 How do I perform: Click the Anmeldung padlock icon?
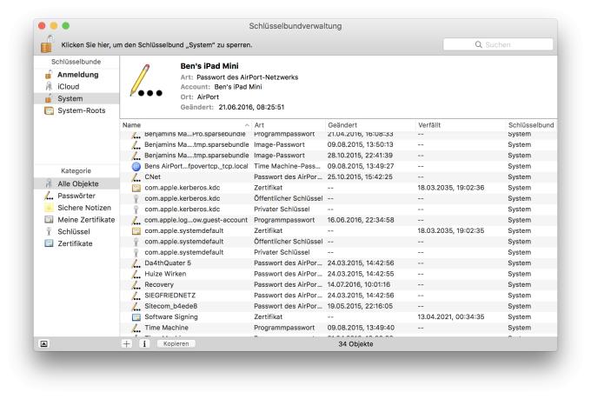click(x=49, y=75)
